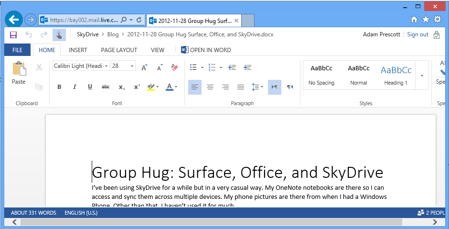Viewport: 449px width, 229px height.
Task: Open the INSERT ribbon tab
Action: [x=78, y=50]
